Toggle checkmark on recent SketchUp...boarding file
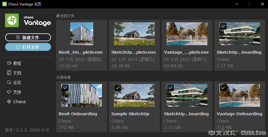Screen dimensions: 268x137 coord(223,26)
